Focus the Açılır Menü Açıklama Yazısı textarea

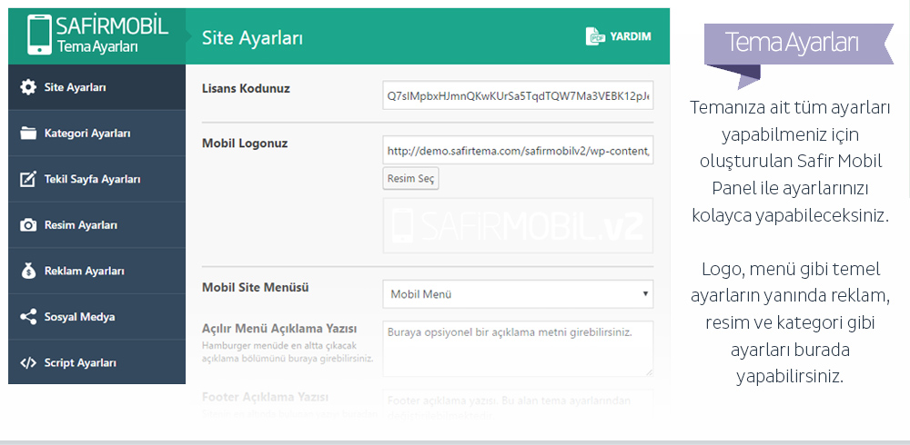coord(518,349)
